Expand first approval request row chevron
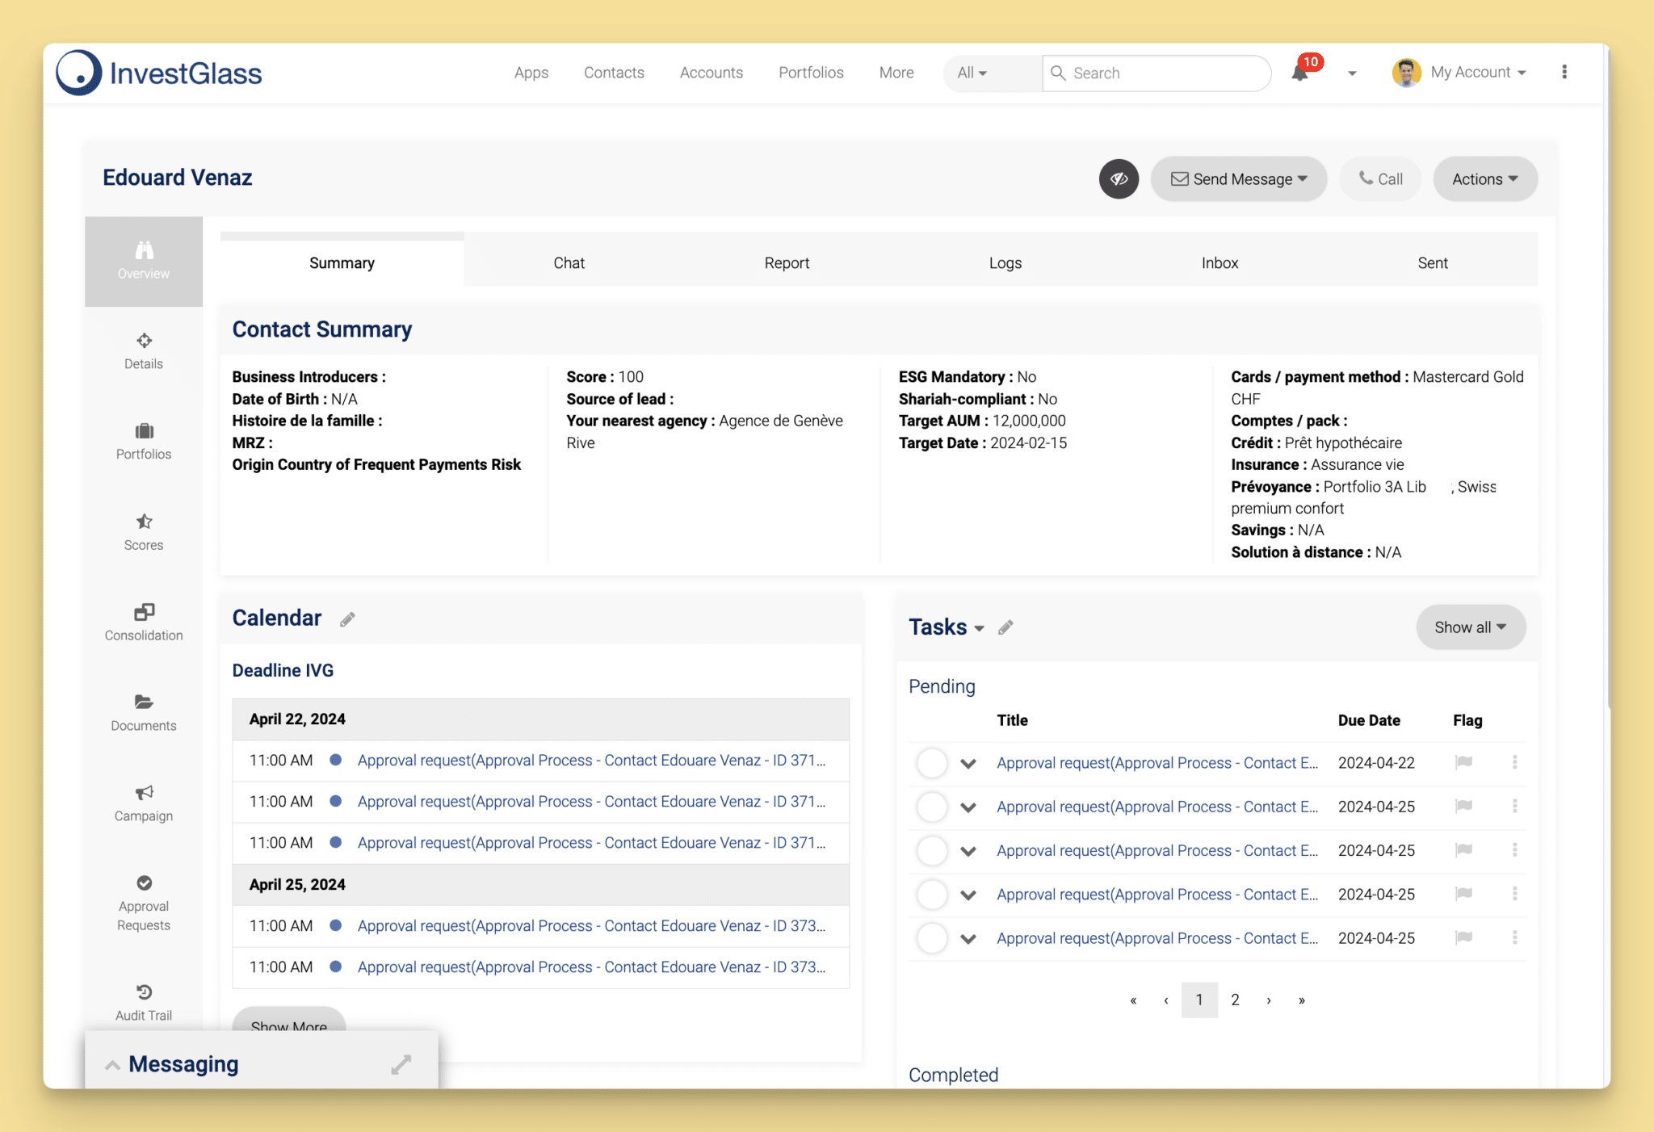Image resolution: width=1654 pixels, height=1132 pixels. 968,760
